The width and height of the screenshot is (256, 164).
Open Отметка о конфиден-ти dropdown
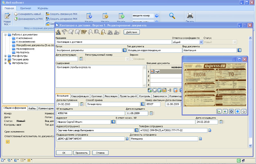tap(201, 42)
